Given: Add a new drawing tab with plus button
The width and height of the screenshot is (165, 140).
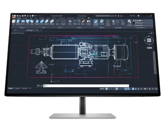Looking at the screenshot, I should (41, 30).
